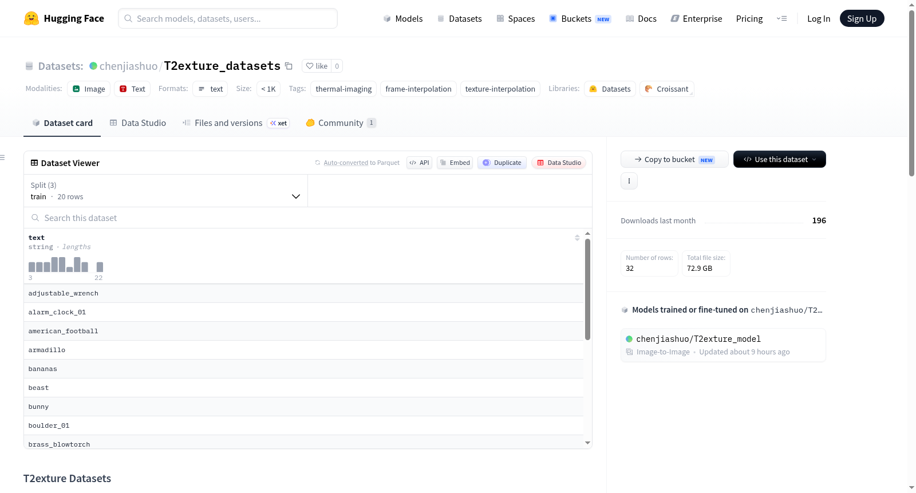The height and width of the screenshot is (493, 916).
Task: Open Data Studio from the viewer header
Action: 559,163
